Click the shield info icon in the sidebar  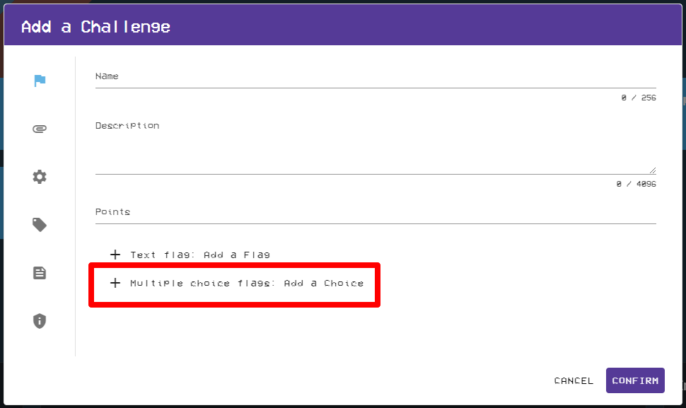40,320
